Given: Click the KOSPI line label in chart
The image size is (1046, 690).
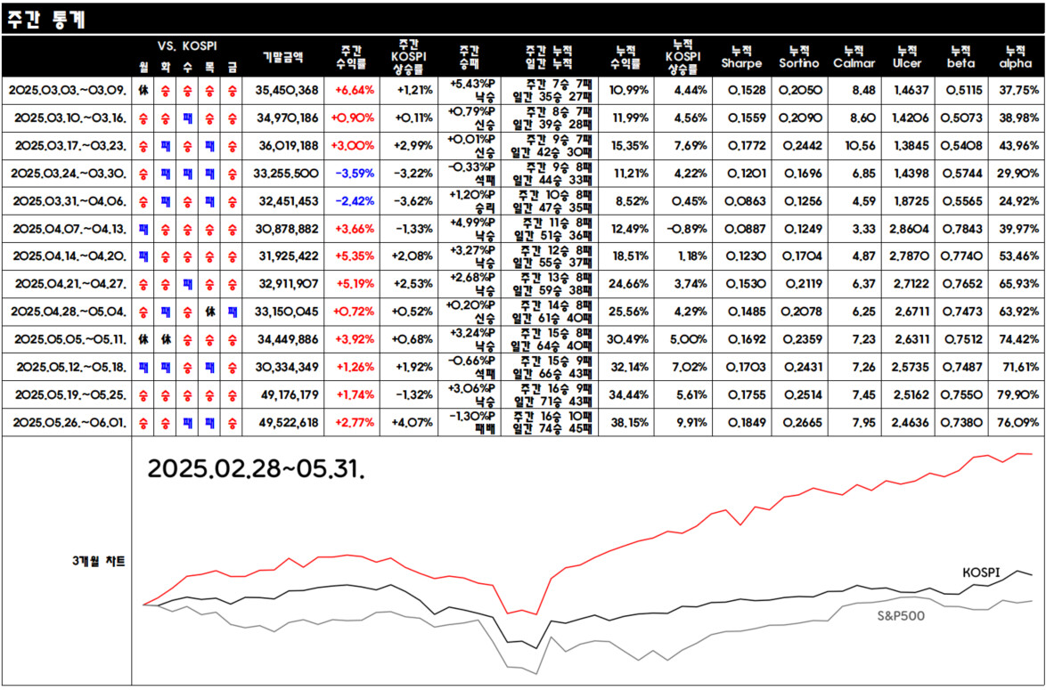Looking at the screenshot, I should tap(983, 572).
